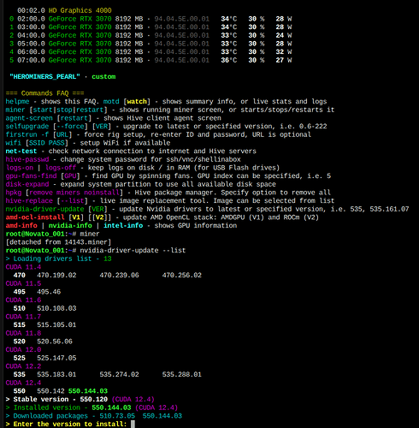Click the 'Installed version' line
Image resolution: width=419 pixels, height=428 pixels.
coord(91,407)
